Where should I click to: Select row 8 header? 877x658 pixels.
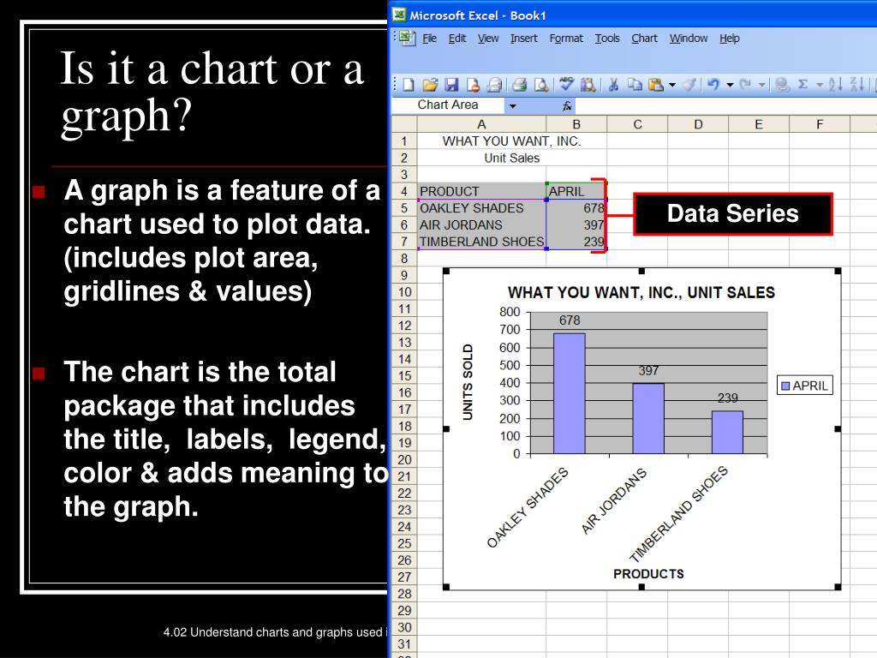pyautogui.click(x=404, y=259)
